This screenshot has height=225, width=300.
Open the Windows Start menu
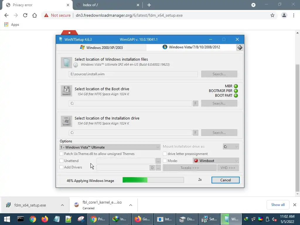[x=7, y=219]
